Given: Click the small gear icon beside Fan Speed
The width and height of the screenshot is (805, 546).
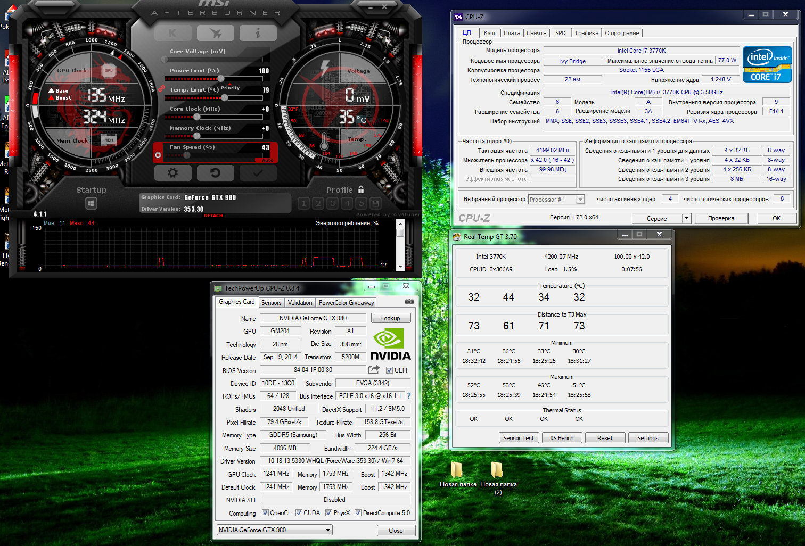Looking at the screenshot, I should tap(158, 155).
